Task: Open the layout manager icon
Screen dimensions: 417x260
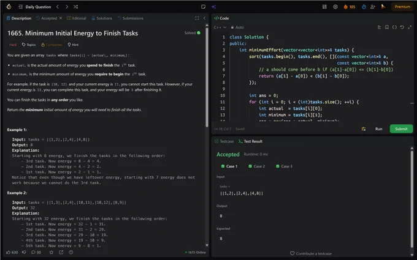Action: [324, 7]
